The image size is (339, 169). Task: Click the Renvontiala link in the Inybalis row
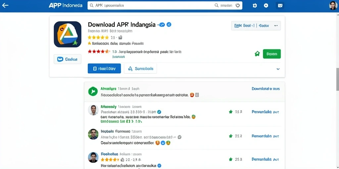coord(265,136)
